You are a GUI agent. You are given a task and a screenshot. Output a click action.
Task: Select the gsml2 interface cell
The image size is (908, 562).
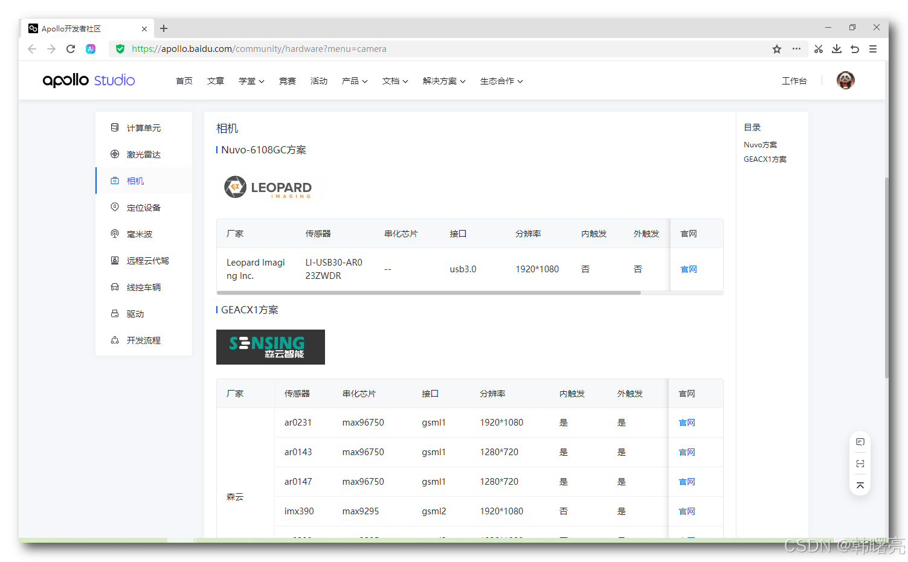click(434, 511)
